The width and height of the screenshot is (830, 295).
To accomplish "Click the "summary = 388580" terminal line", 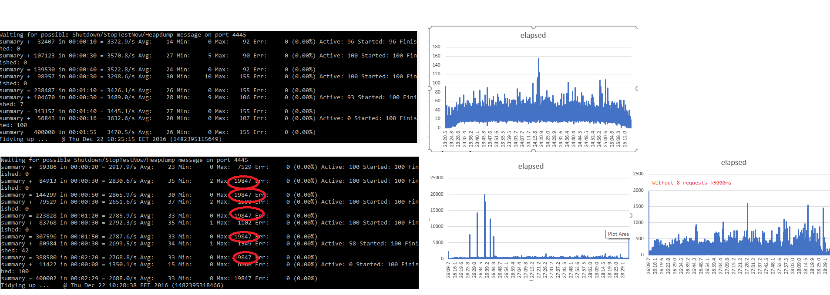I will tap(159, 257).
